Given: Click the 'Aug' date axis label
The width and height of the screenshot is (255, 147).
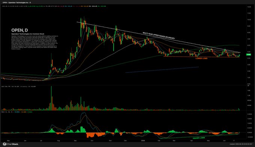Looking at the screenshot, I should click(58, 141).
